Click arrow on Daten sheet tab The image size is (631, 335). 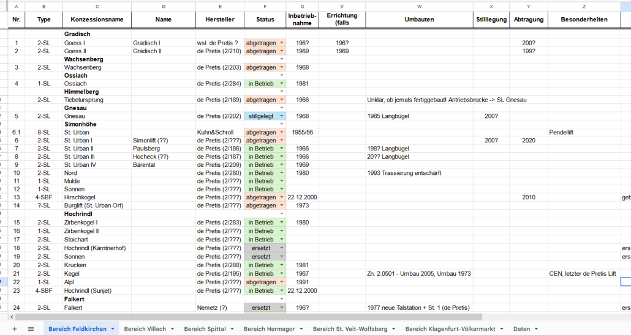click(536, 329)
